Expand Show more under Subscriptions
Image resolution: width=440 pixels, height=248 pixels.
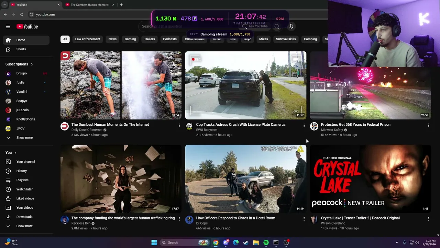pos(26,138)
